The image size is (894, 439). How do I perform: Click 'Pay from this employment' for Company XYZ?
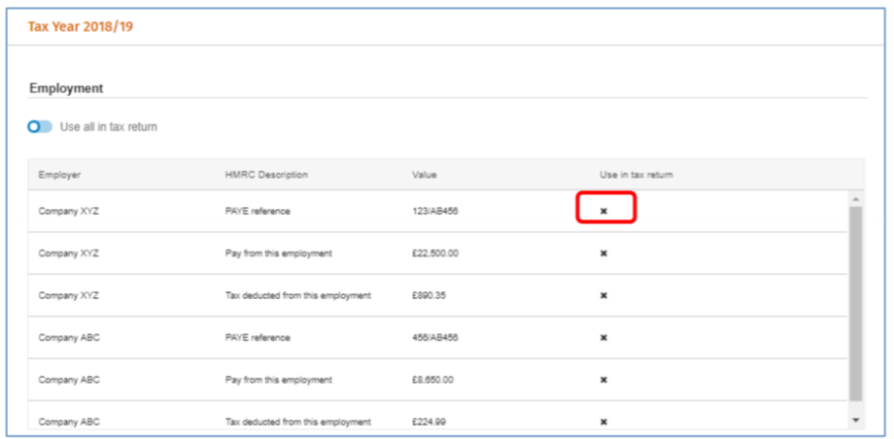tap(278, 253)
